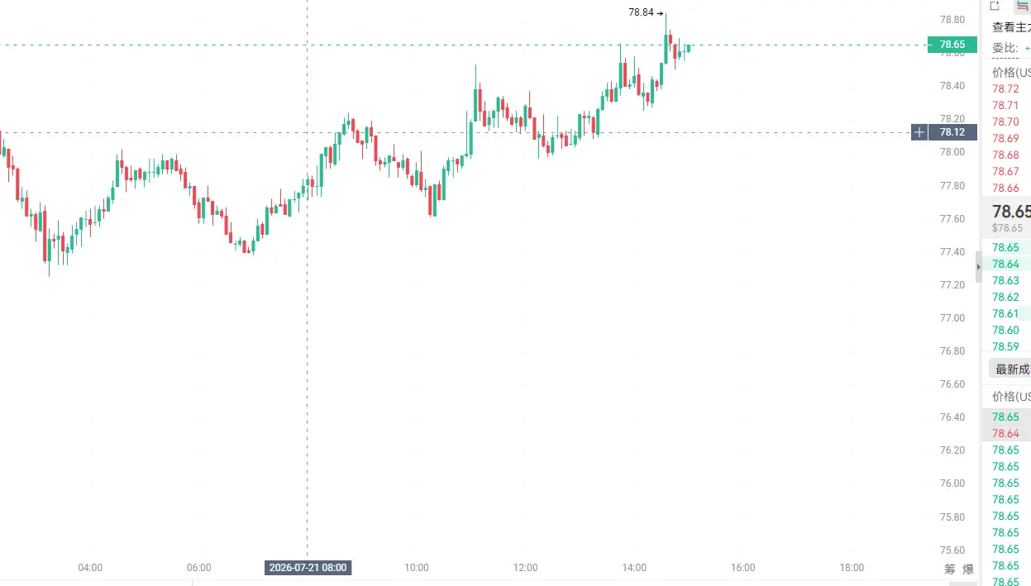Click the 2026-07-21 08:00 time axis label

click(308, 568)
